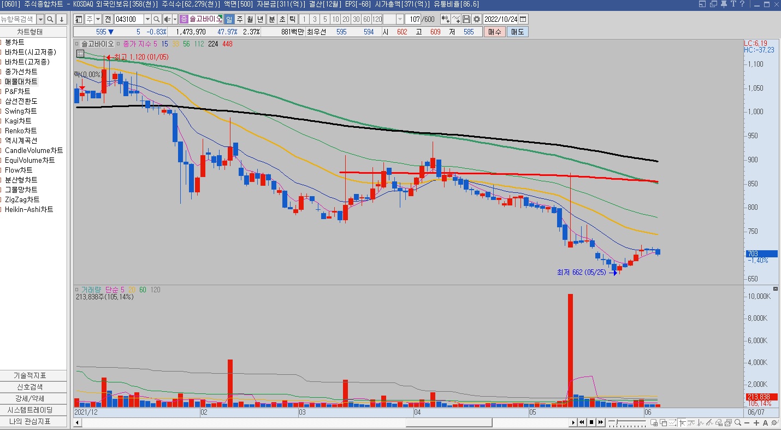Open chart settings gear icon
781x430 pixels.
coord(477,19)
